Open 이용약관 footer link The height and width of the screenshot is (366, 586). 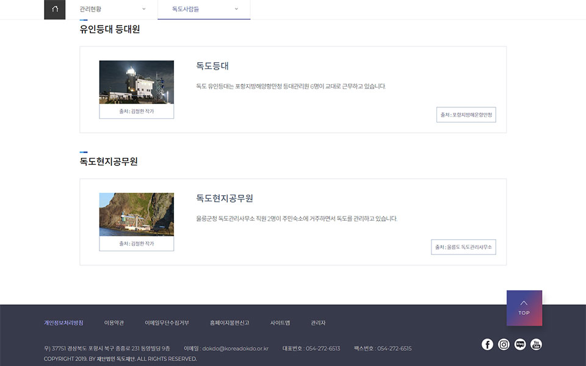(x=114, y=323)
